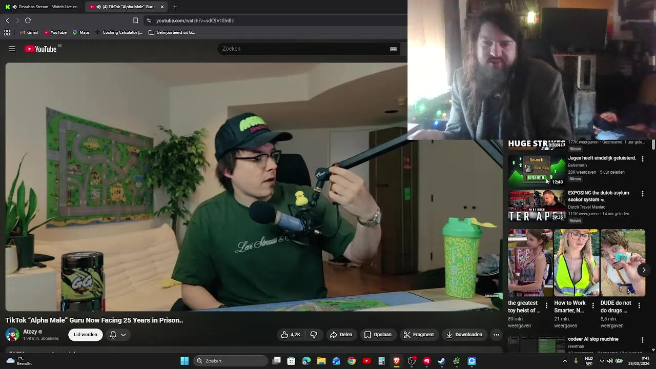This screenshot has width=656, height=369.
Task: Like the video with 4,7K likes
Action: (291, 335)
